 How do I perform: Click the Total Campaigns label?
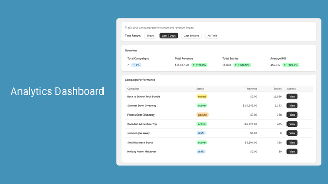pos(138,58)
